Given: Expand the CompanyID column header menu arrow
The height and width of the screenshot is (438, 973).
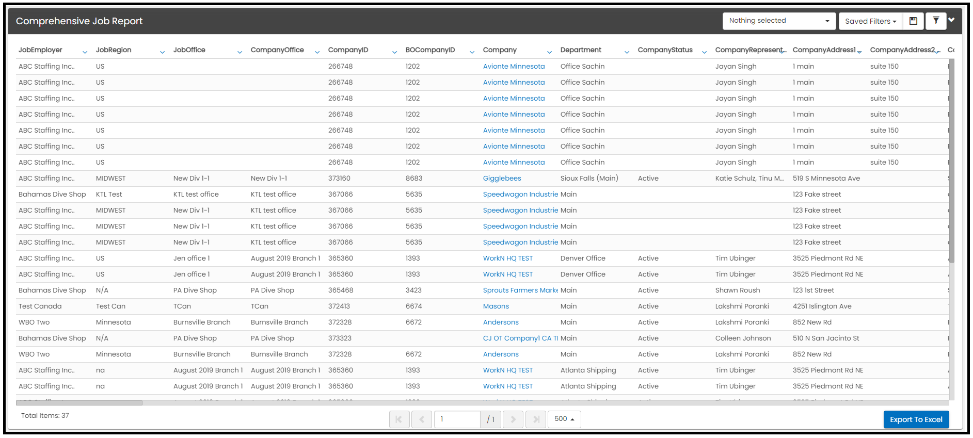Looking at the screenshot, I should pyautogui.click(x=394, y=52).
